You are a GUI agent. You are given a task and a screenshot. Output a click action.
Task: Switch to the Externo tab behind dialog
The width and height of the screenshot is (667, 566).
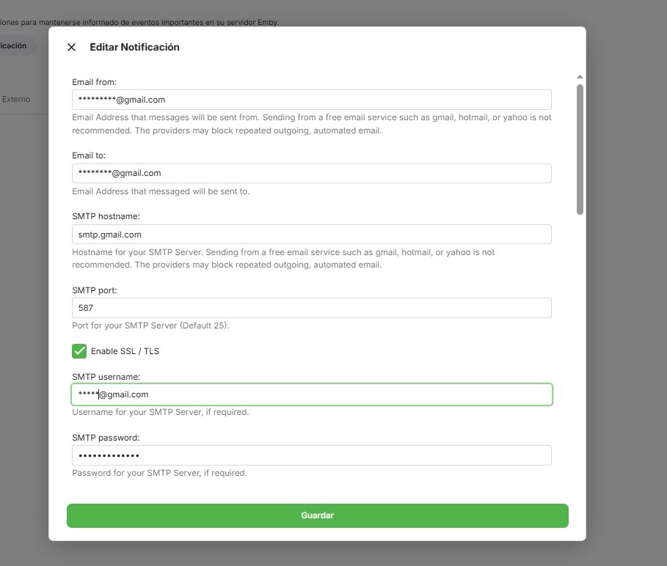[x=16, y=99]
